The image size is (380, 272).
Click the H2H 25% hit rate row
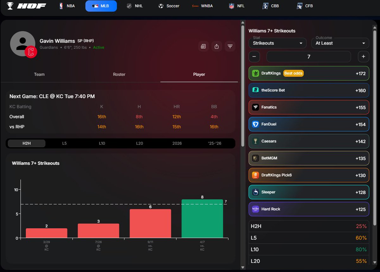click(309, 226)
